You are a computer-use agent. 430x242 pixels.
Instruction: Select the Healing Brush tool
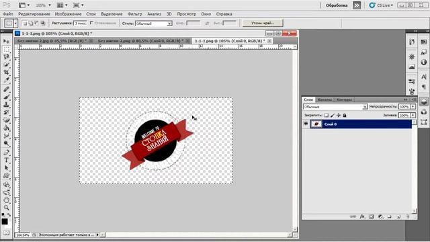[x=6, y=89]
